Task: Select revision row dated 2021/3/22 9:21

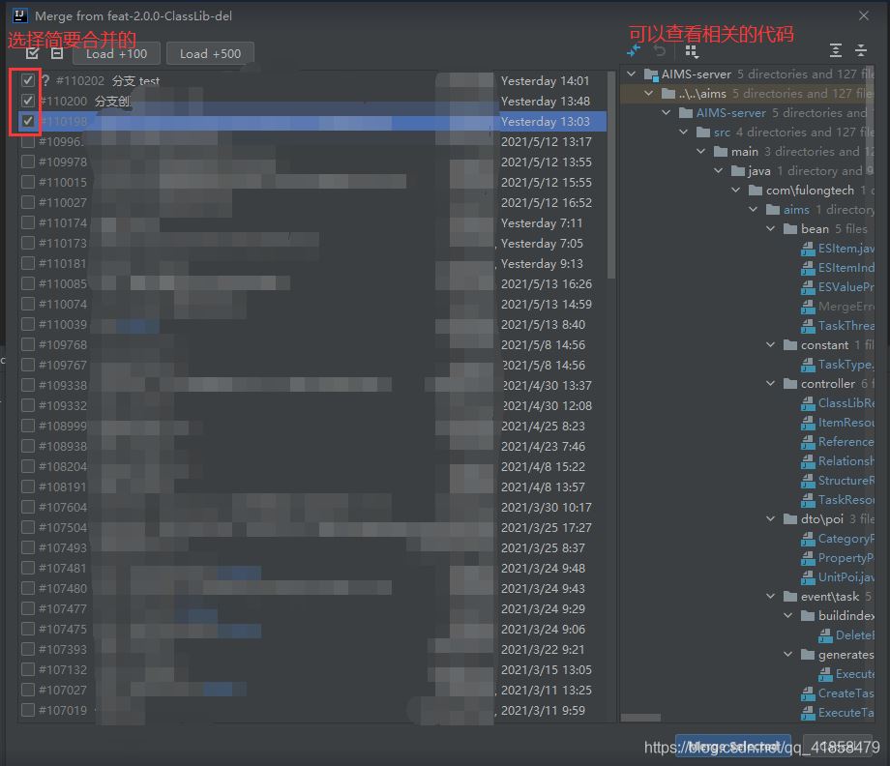Action: 312,649
